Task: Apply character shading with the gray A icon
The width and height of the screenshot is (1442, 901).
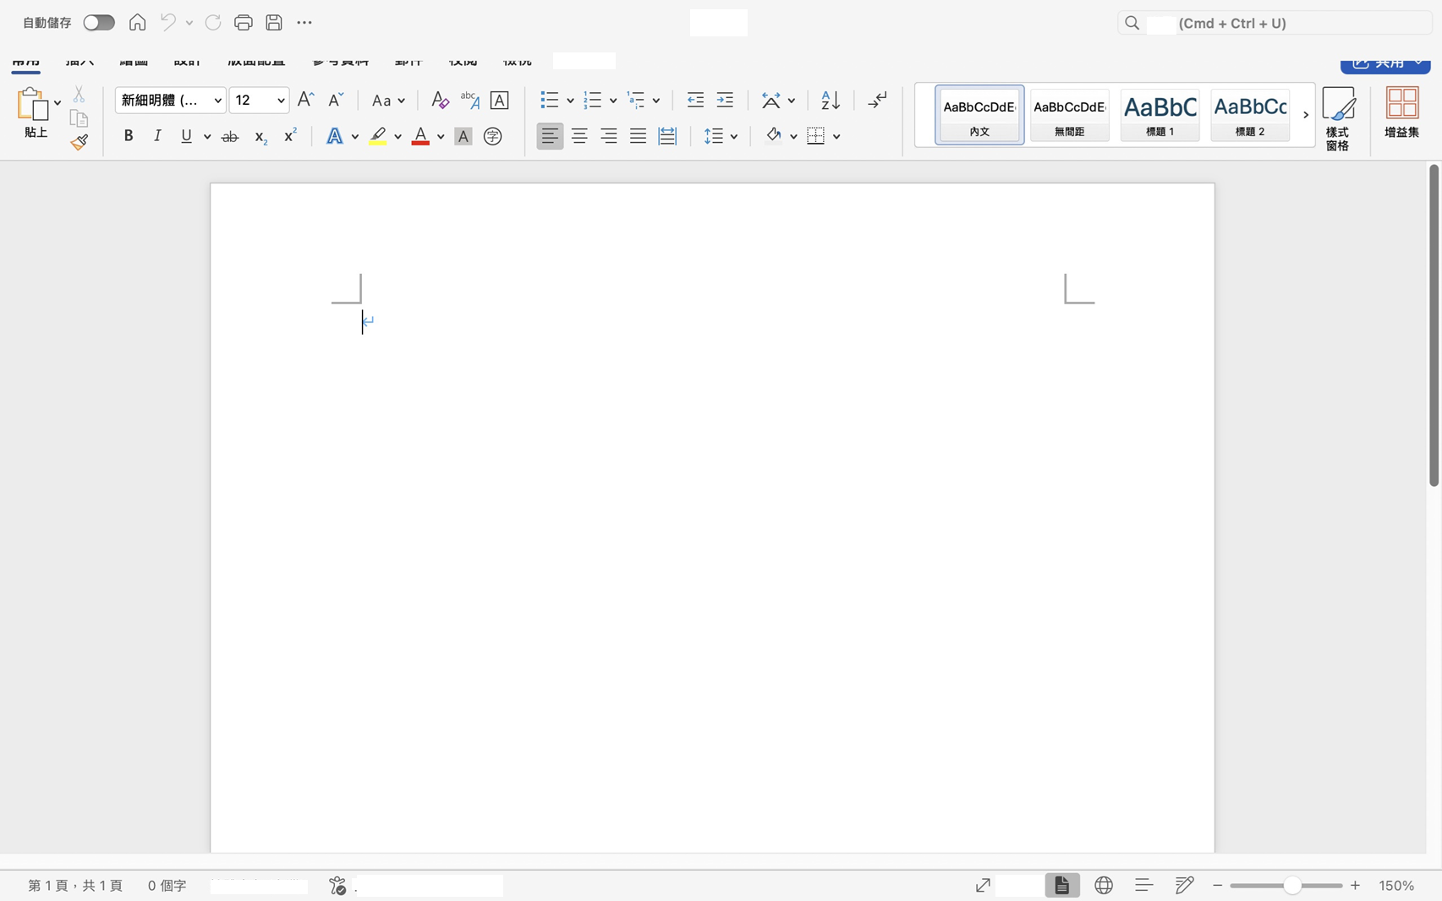Action: [463, 136]
